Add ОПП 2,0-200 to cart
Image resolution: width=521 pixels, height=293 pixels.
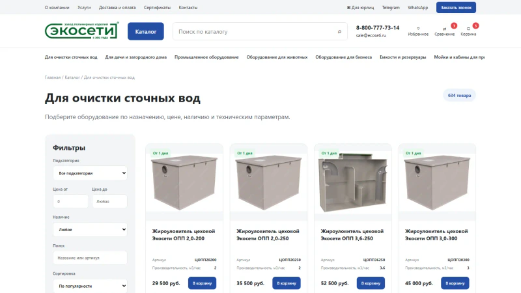point(202,283)
